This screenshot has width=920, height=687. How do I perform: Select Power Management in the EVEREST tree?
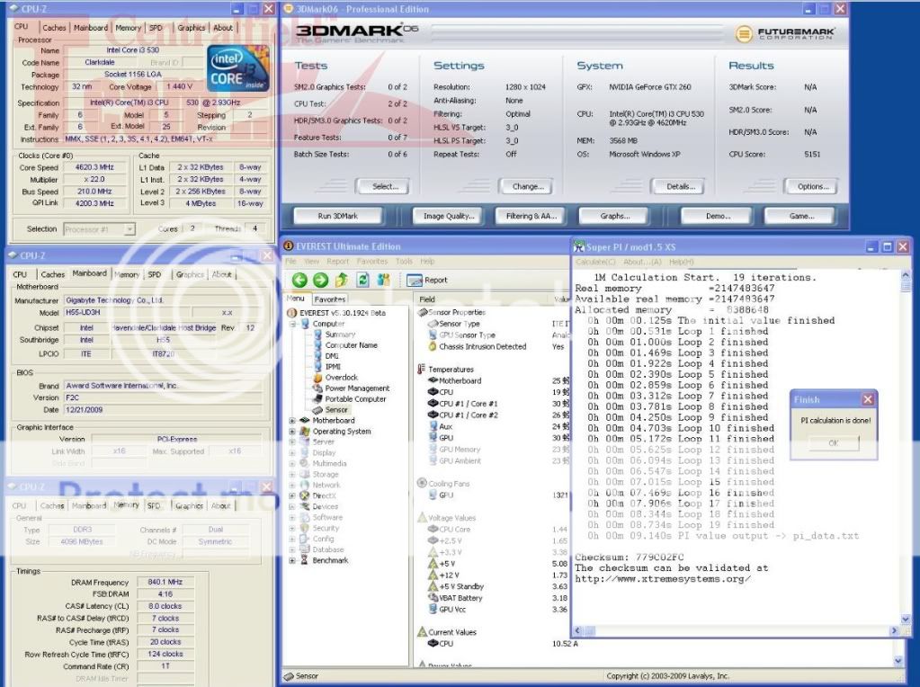[356, 388]
